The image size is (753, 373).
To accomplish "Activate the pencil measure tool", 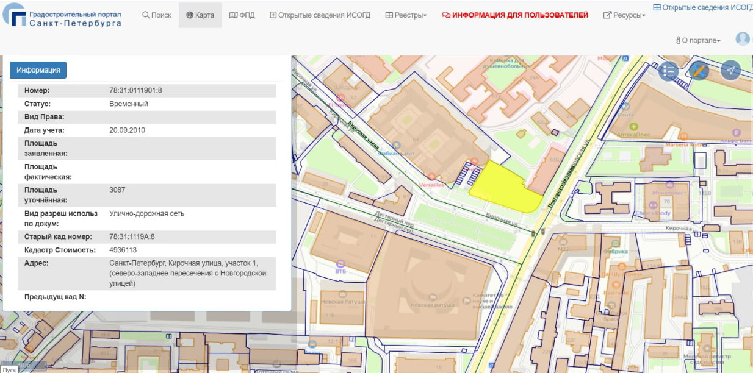I will (699, 71).
